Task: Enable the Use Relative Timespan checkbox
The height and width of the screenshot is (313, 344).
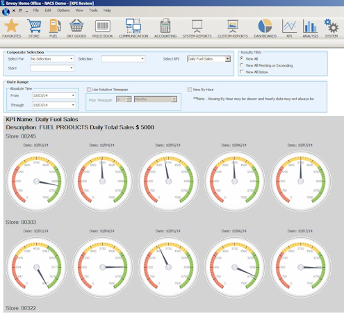Action: click(89, 90)
